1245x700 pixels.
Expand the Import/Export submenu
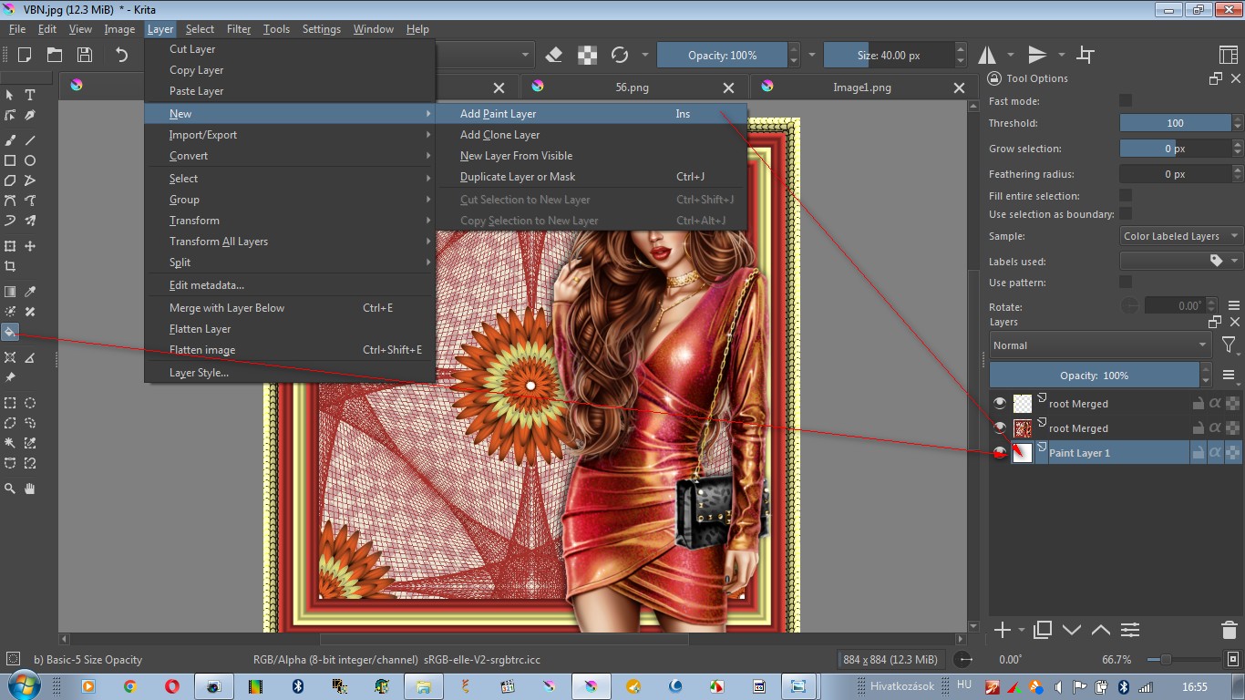click(x=290, y=135)
